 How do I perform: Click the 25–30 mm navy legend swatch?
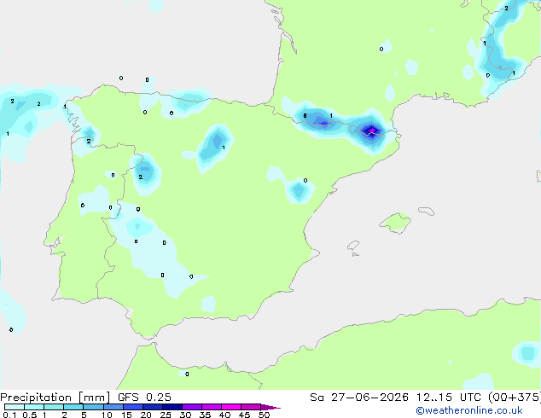click(x=172, y=407)
